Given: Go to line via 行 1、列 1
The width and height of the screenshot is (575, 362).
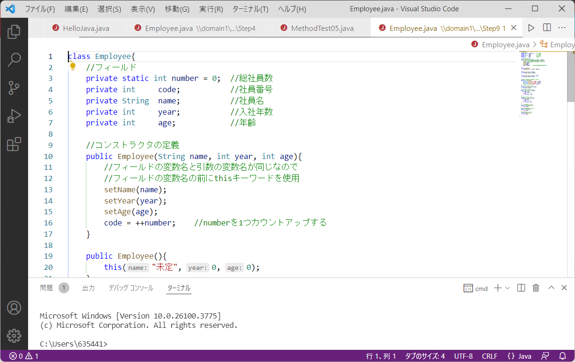Looking at the screenshot, I should (381, 356).
